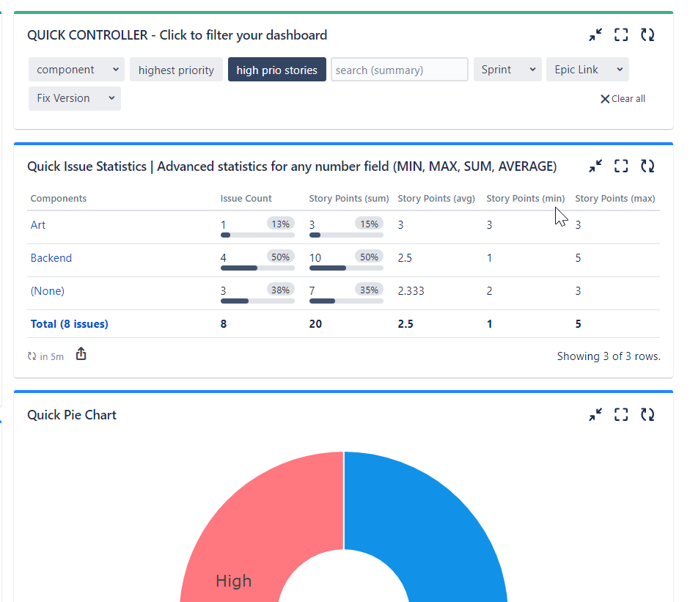Collapse the Quick Issue Statistics gadget
Image resolution: width=690 pixels, height=602 pixels.
tap(595, 166)
